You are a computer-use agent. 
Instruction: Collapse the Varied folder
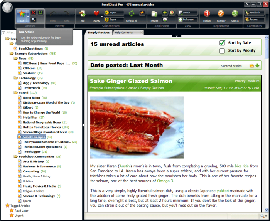16,93
